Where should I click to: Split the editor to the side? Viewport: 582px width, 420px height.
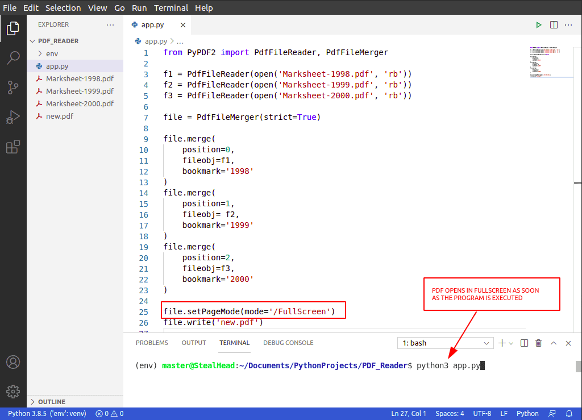click(x=554, y=24)
